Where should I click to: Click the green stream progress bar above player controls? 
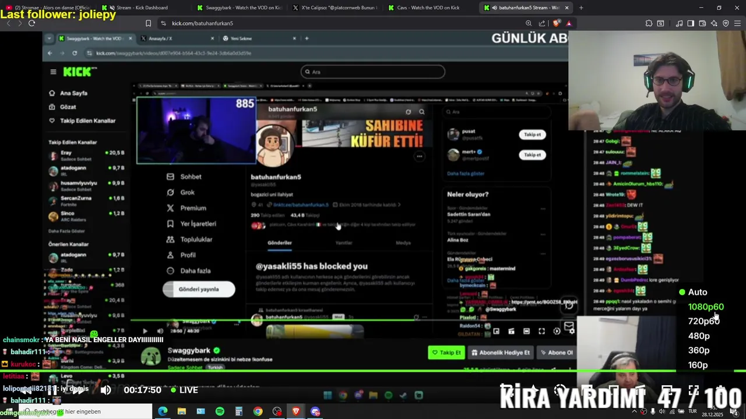coord(373,371)
